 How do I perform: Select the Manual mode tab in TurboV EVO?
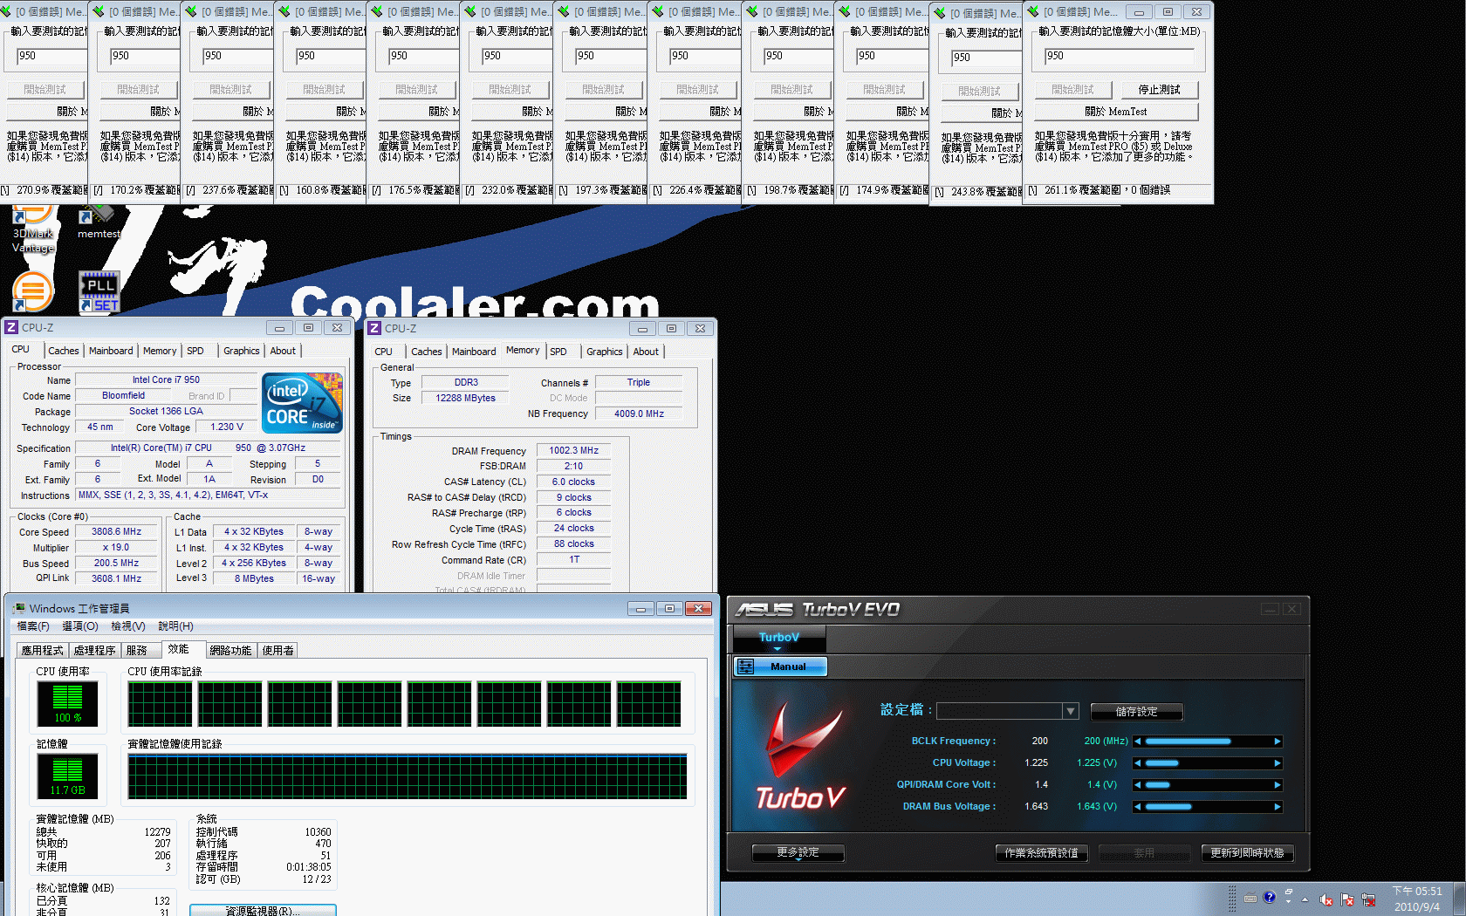tap(780, 666)
